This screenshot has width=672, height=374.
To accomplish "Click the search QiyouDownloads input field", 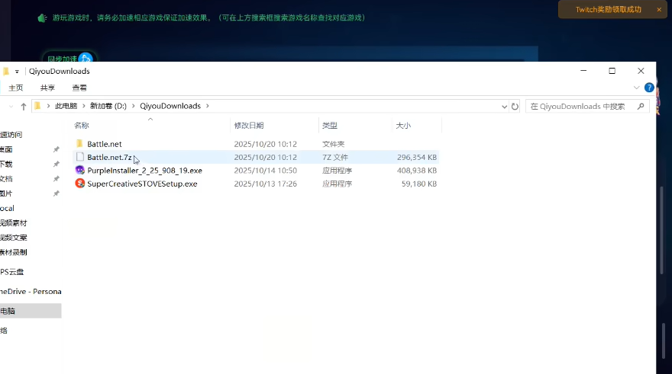I will (582, 107).
